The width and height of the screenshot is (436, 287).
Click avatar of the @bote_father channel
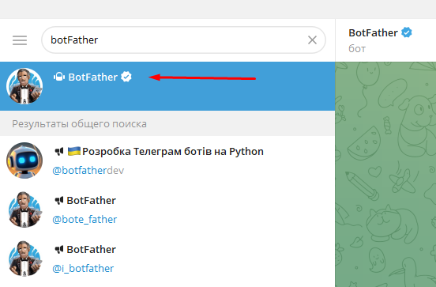pyautogui.click(x=24, y=210)
